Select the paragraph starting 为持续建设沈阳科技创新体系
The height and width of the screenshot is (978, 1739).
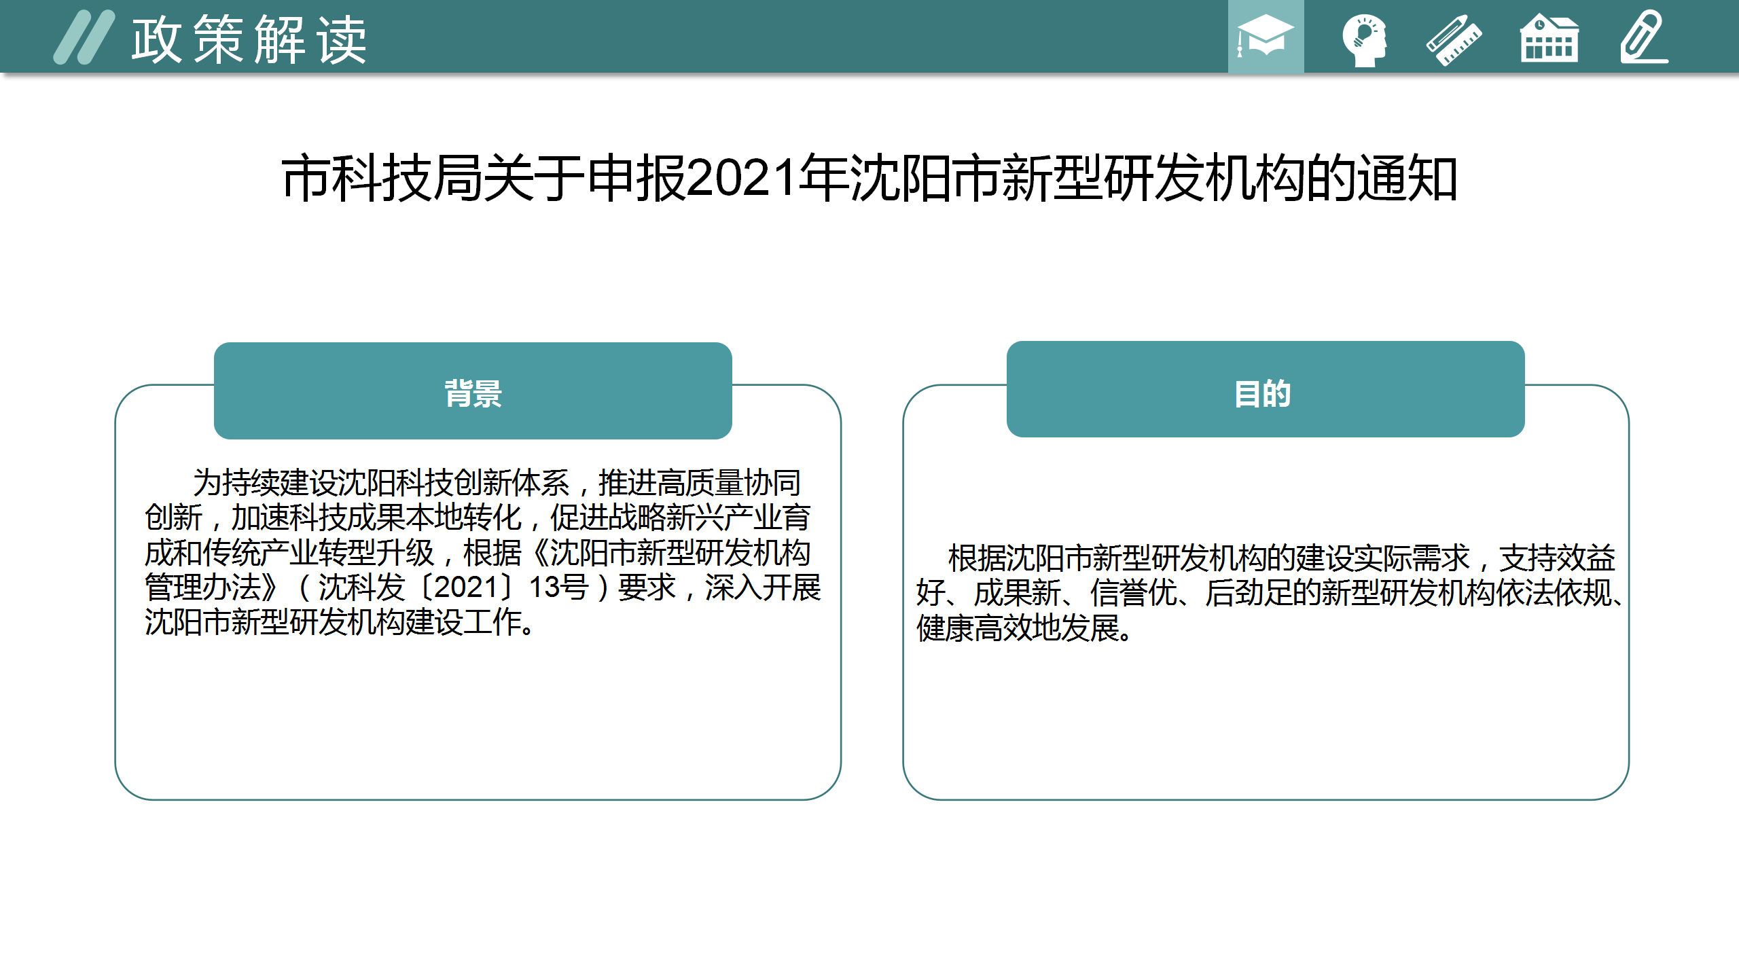pyautogui.click(x=482, y=551)
